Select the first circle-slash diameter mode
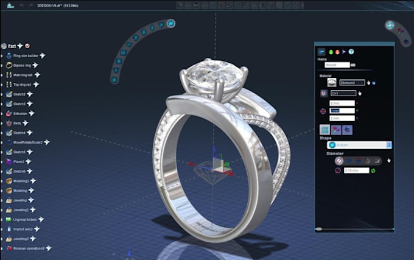This screenshot has width=414, height=260. (x=339, y=161)
